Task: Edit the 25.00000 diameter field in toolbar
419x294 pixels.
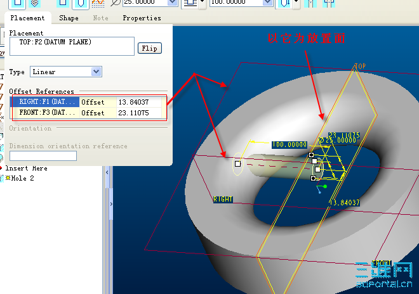Action: (145, 3)
